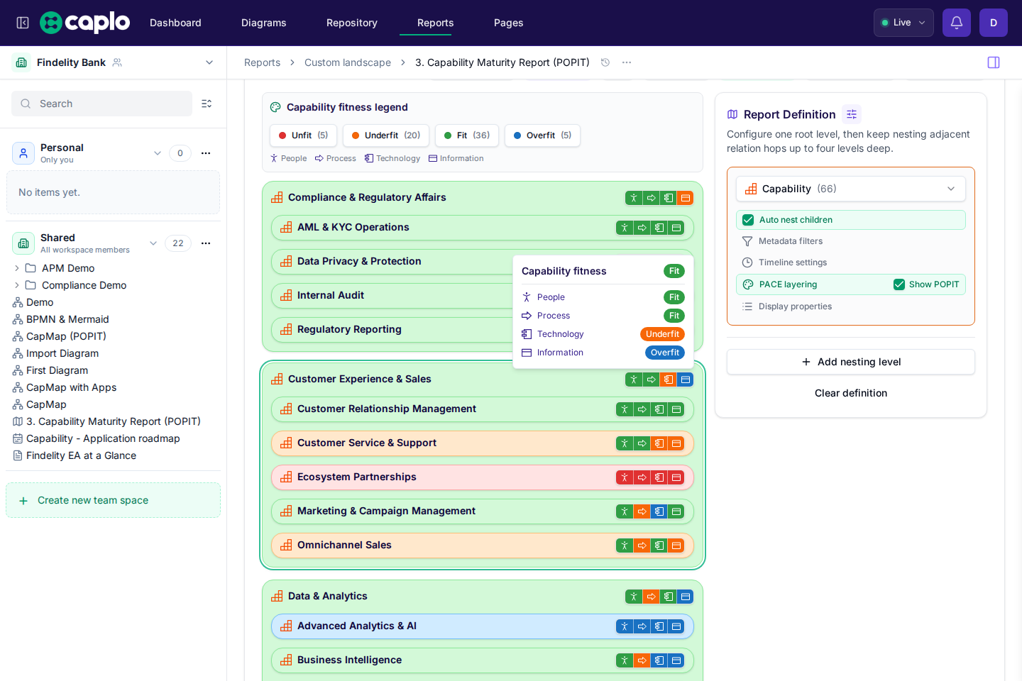This screenshot has height=681, width=1022.
Task: Open Metadata filters setting
Action: pyautogui.click(x=791, y=241)
